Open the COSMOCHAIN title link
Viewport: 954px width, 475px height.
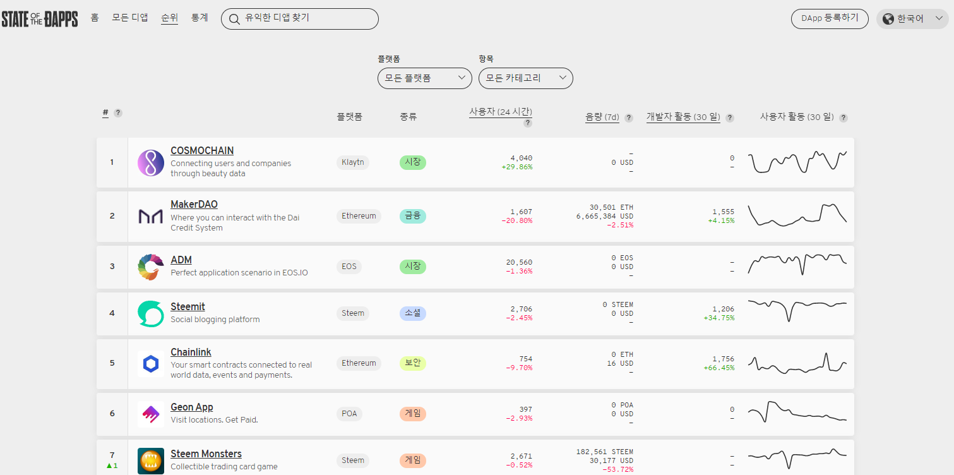tap(202, 151)
